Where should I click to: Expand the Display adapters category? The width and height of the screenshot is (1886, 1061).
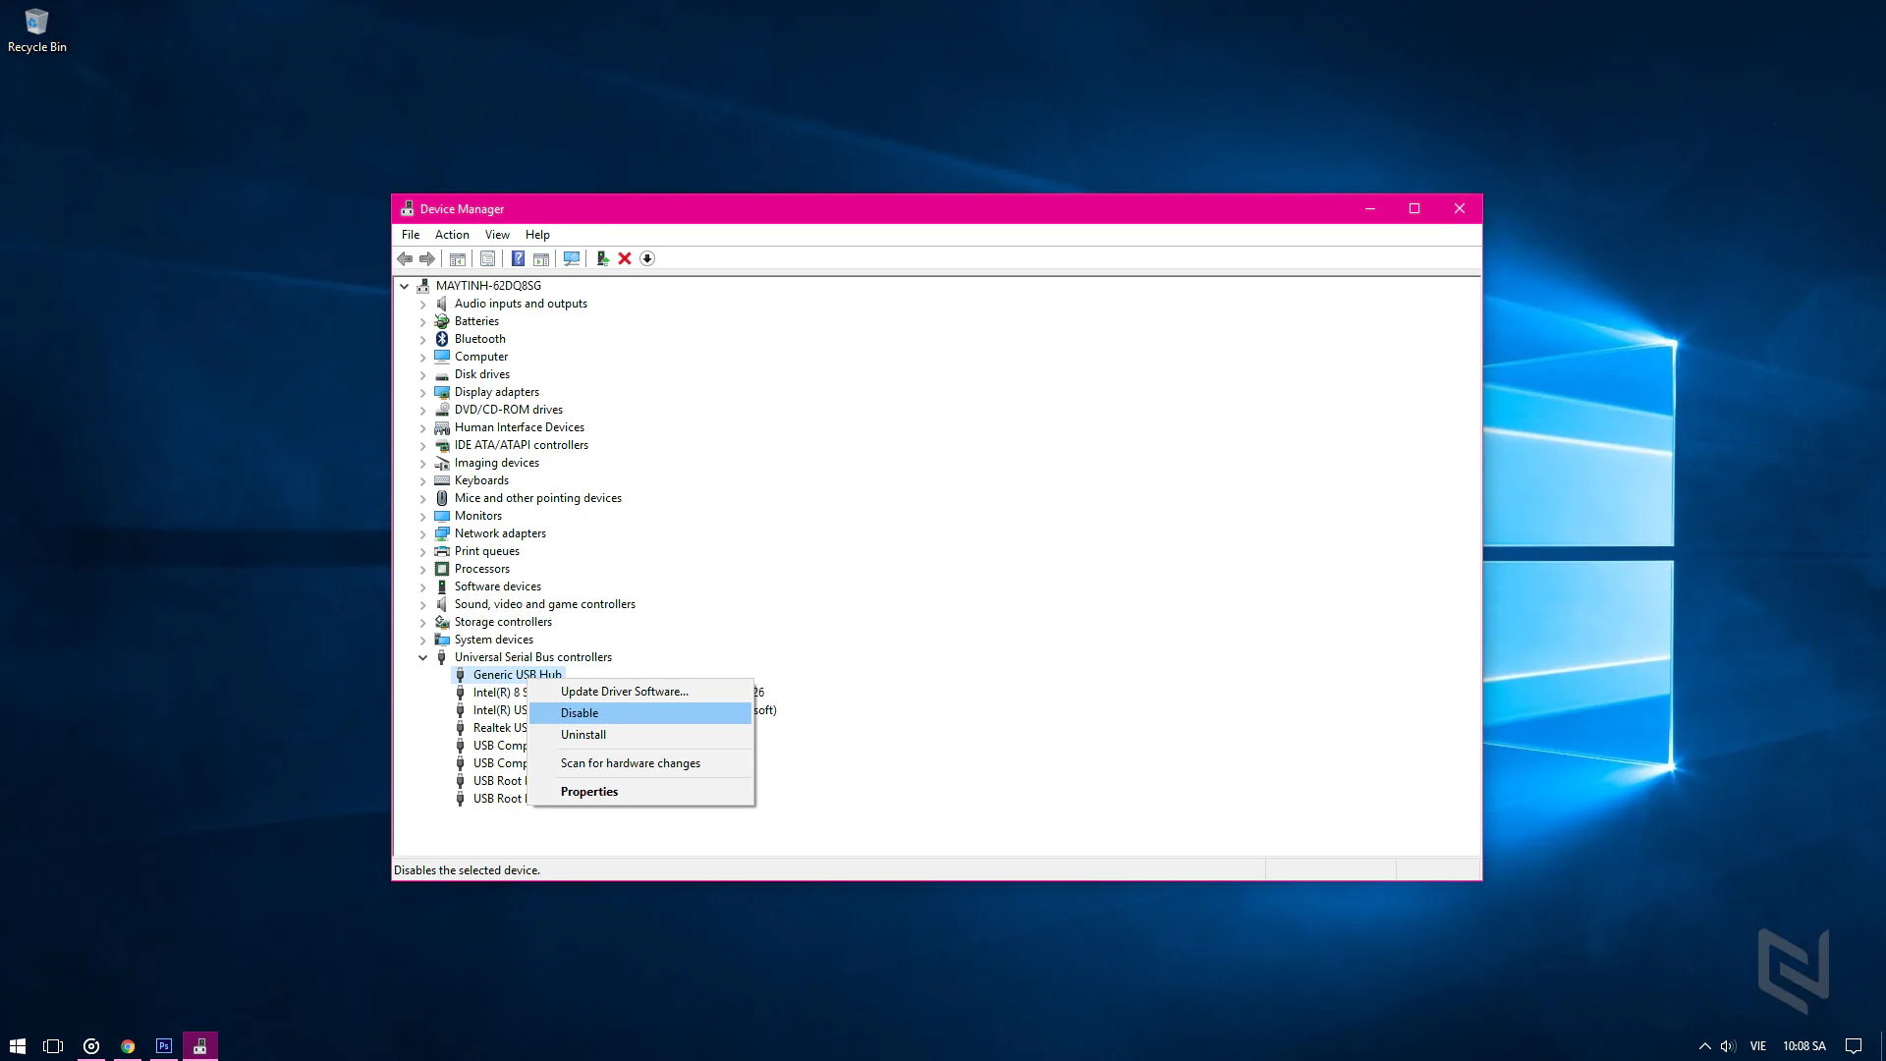click(x=423, y=393)
